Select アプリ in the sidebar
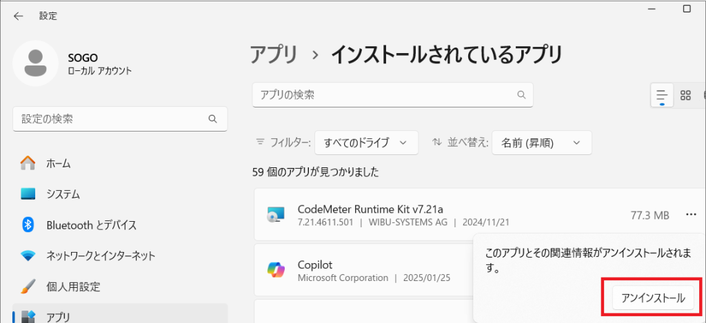Image resolution: width=706 pixels, height=323 pixels. click(120, 313)
